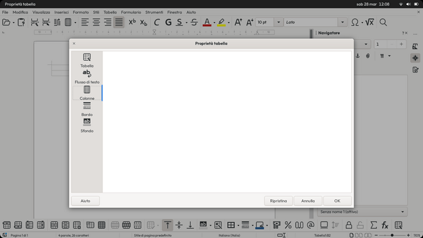Increase font size icon
This screenshot has height=238, width=423.
point(238,22)
